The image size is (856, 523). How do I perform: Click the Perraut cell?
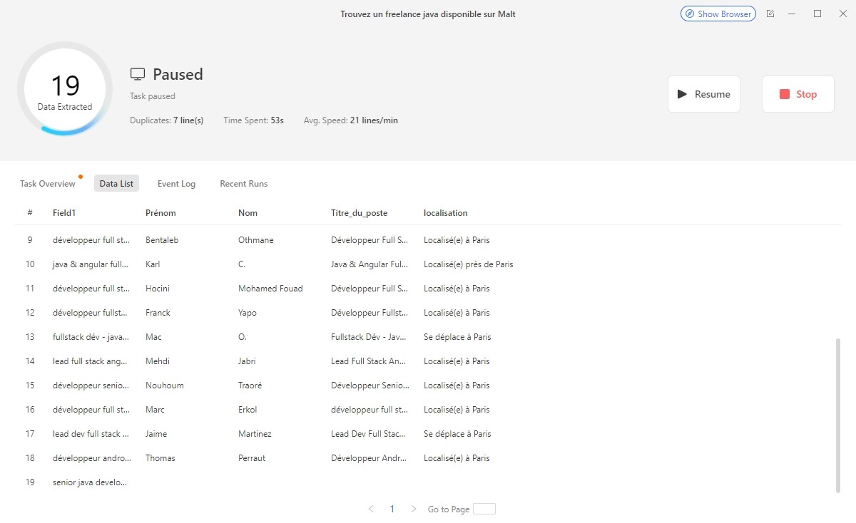252,458
